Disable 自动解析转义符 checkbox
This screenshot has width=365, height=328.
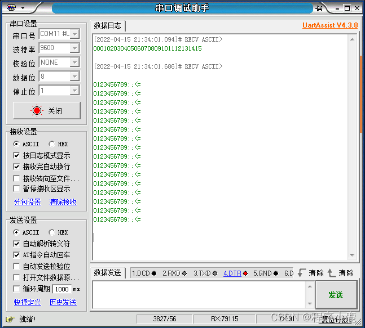coord(17,244)
